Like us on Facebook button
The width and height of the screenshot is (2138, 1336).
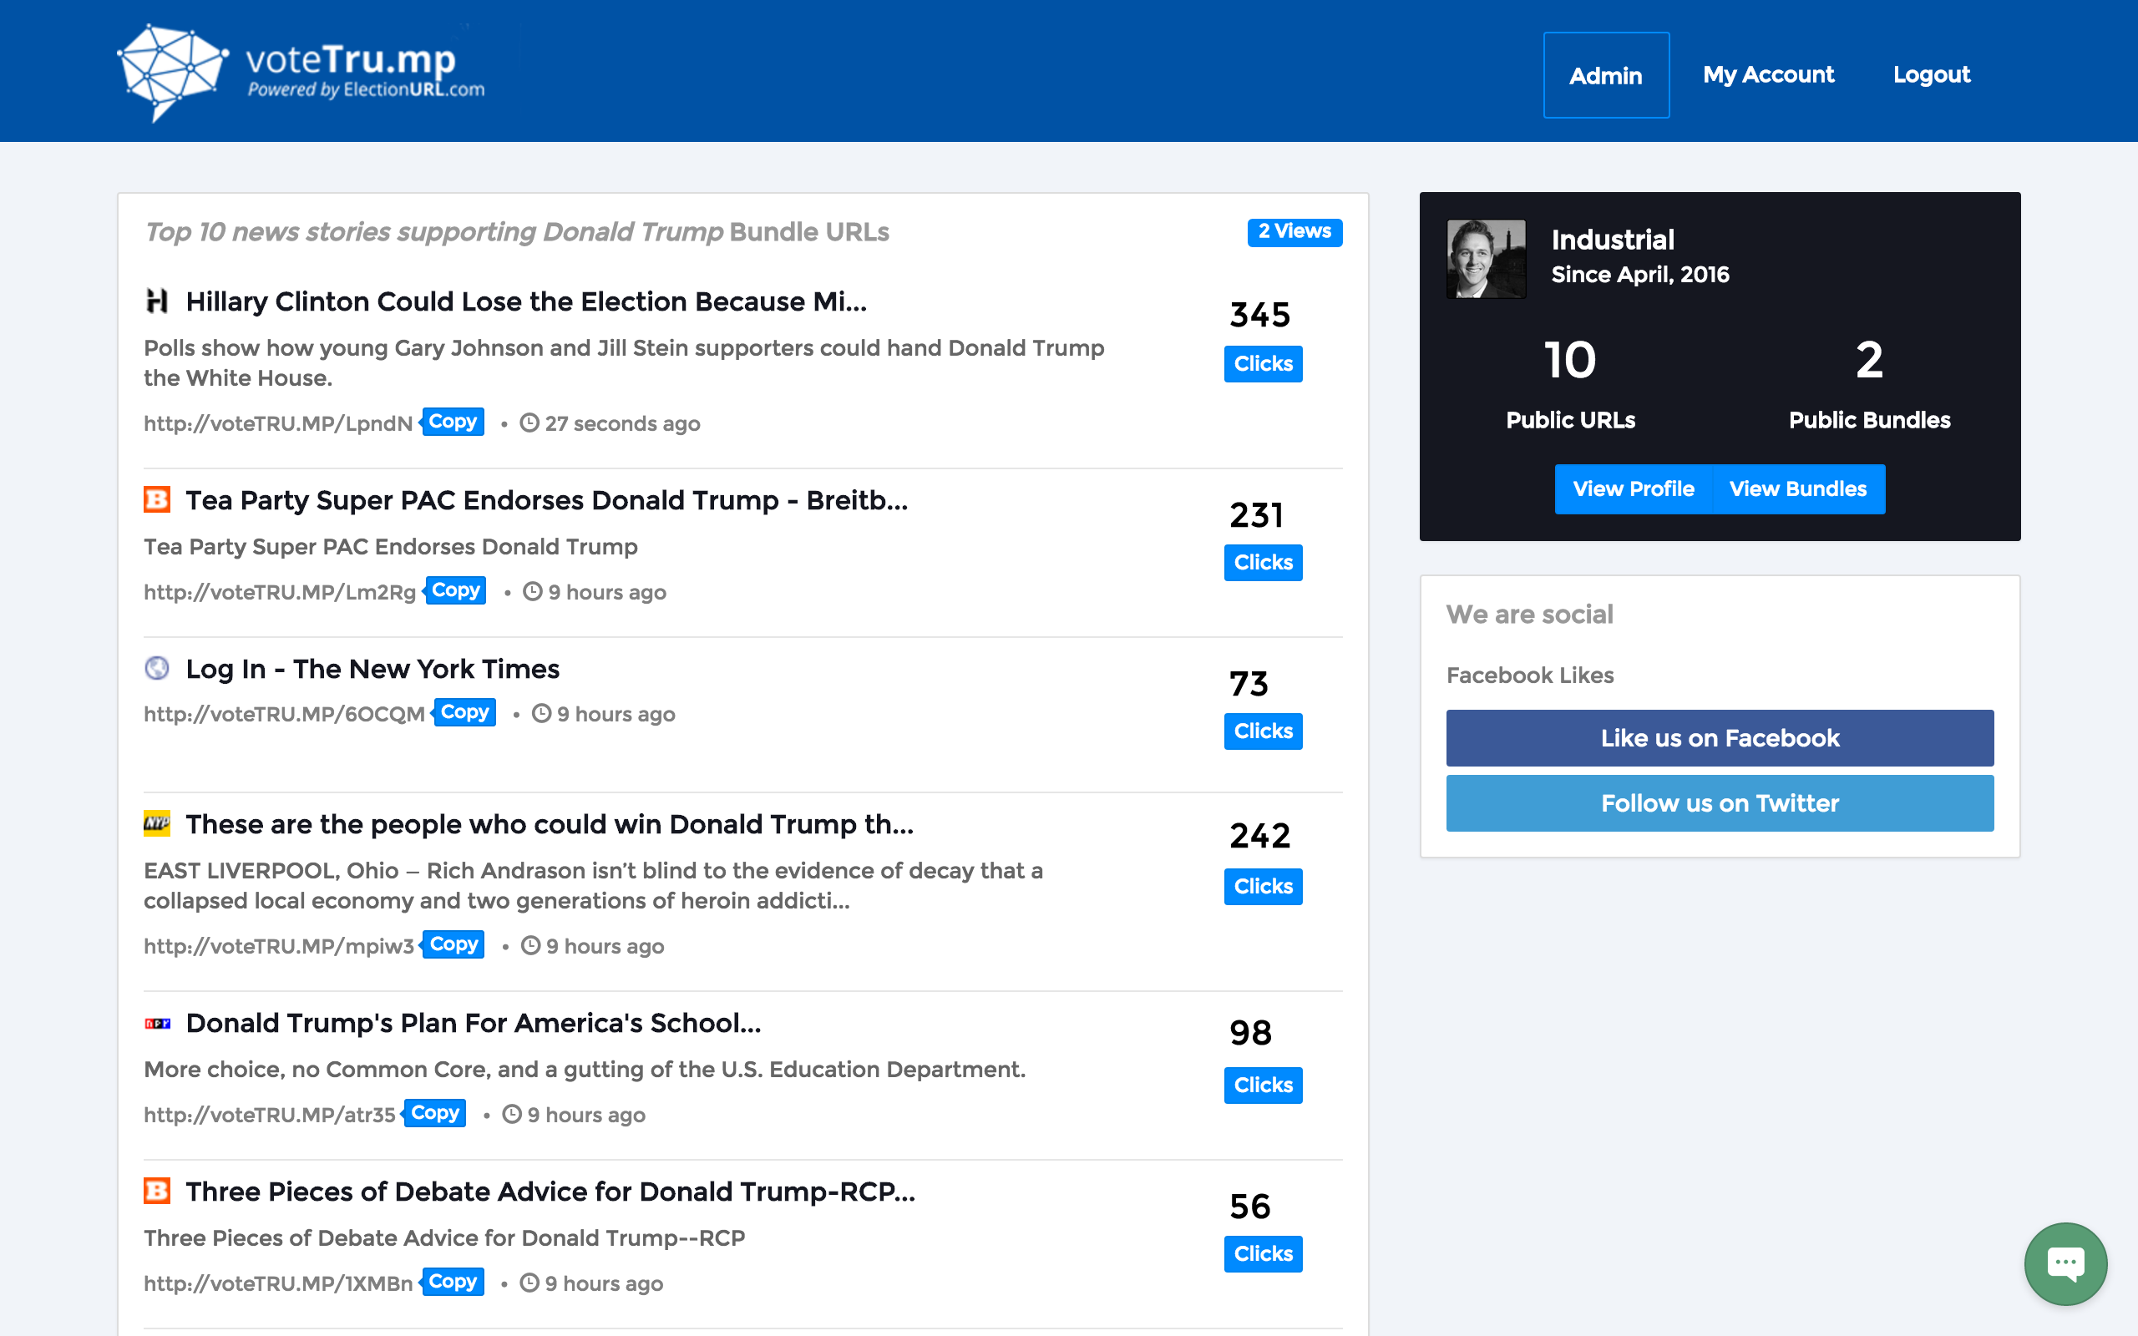click(x=1720, y=738)
